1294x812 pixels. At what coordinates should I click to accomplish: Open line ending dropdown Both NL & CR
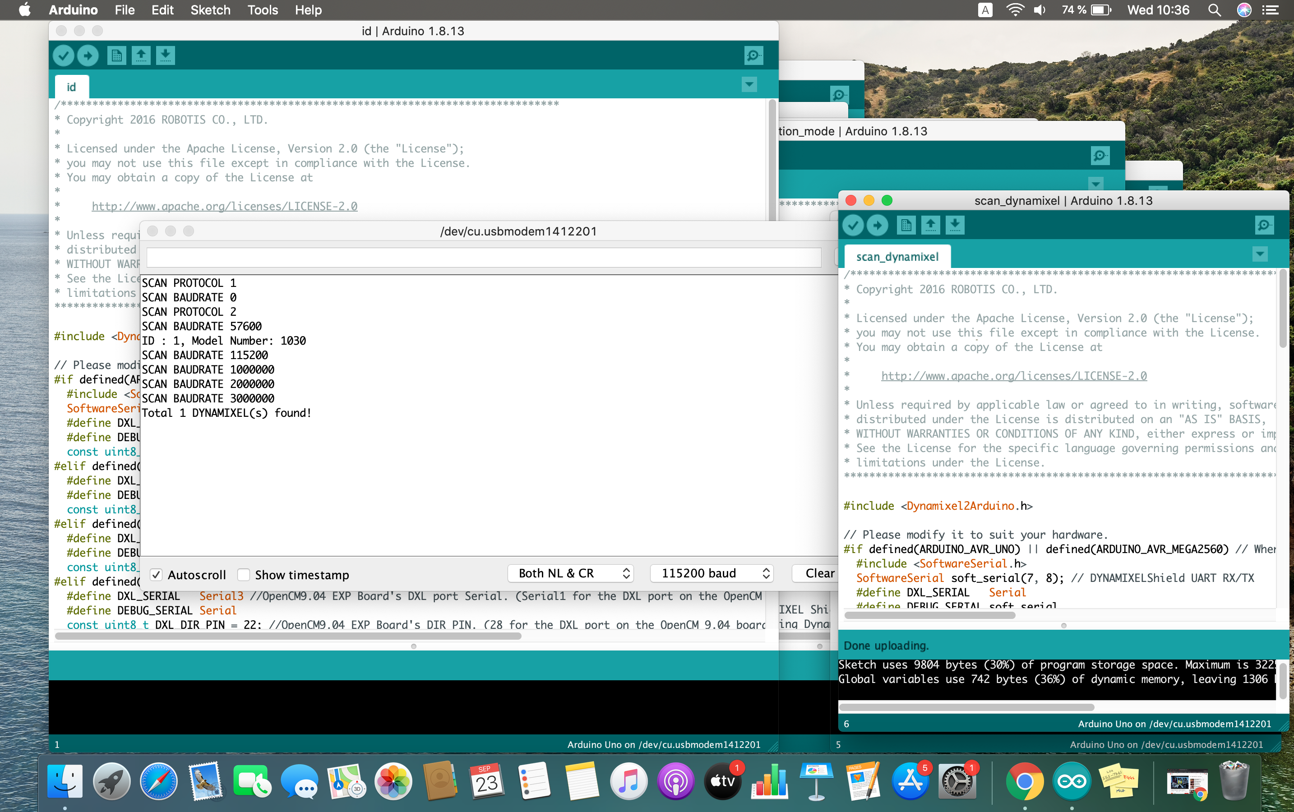click(570, 573)
